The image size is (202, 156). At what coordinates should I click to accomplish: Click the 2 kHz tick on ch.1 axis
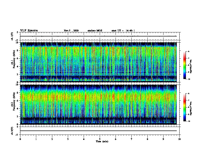(x=18, y=74)
